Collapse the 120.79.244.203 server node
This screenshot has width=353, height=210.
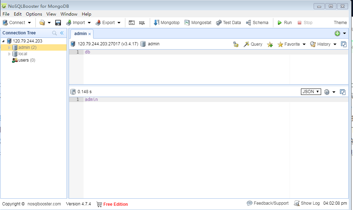coord(4,41)
